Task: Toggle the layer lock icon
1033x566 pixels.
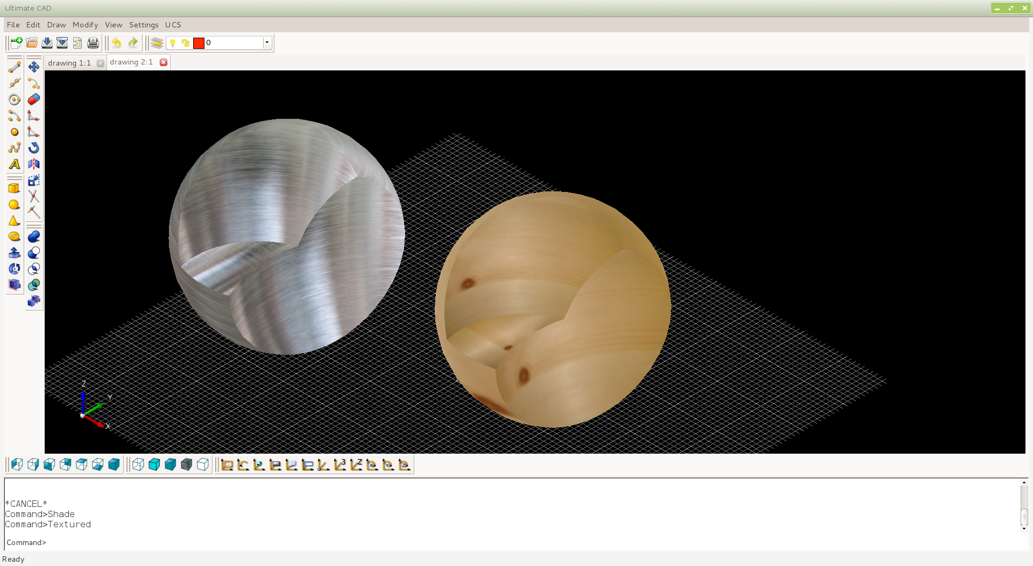Action: pyautogui.click(x=186, y=43)
